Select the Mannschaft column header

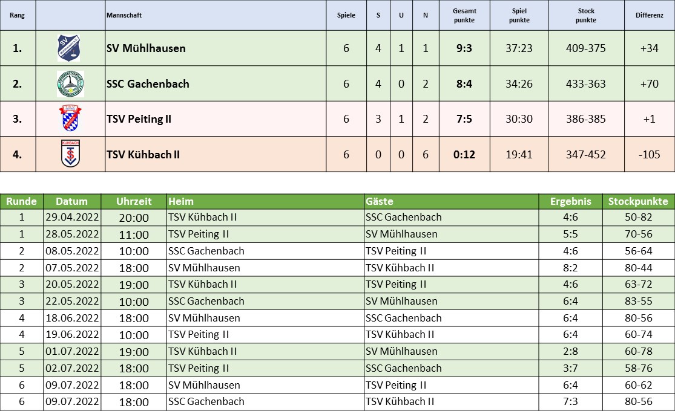click(x=124, y=15)
